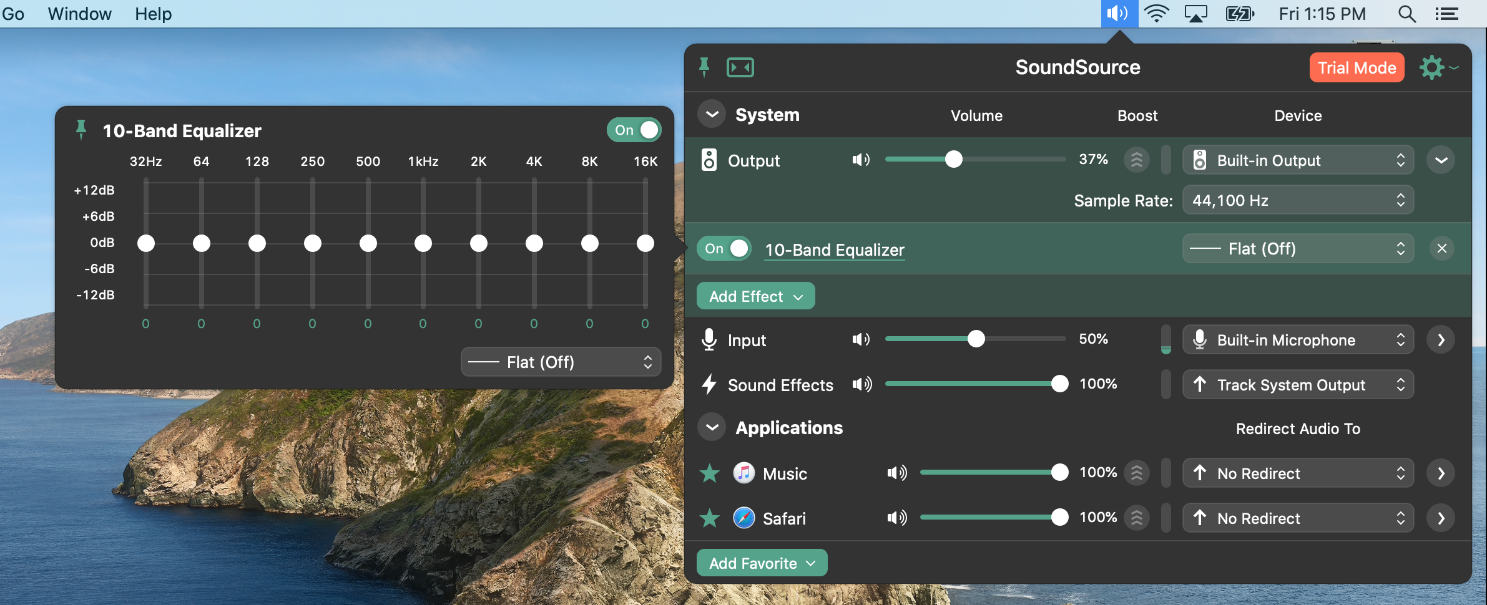This screenshot has width=1487, height=605.
Task: Mute the Sound Effects speaker icon
Action: (862, 384)
